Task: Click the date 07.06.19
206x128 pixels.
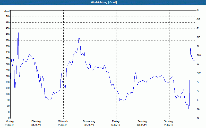Action: click(115, 125)
